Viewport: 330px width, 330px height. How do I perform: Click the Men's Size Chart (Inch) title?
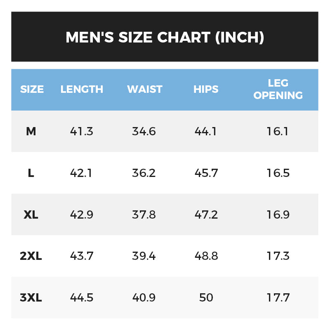(x=165, y=37)
